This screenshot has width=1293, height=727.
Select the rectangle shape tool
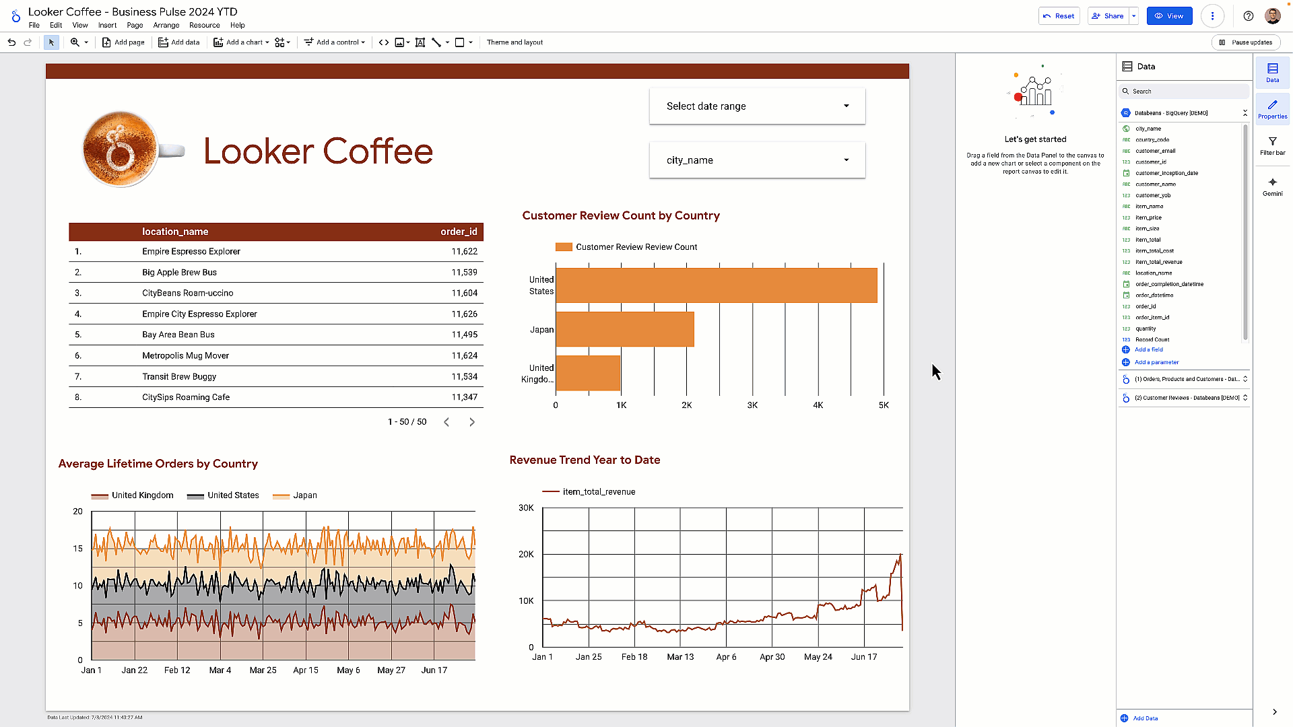pyautogui.click(x=460, y=42)
